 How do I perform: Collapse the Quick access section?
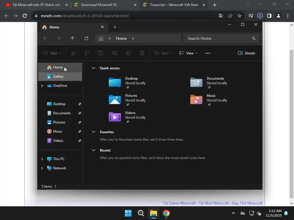coord(94,68)
